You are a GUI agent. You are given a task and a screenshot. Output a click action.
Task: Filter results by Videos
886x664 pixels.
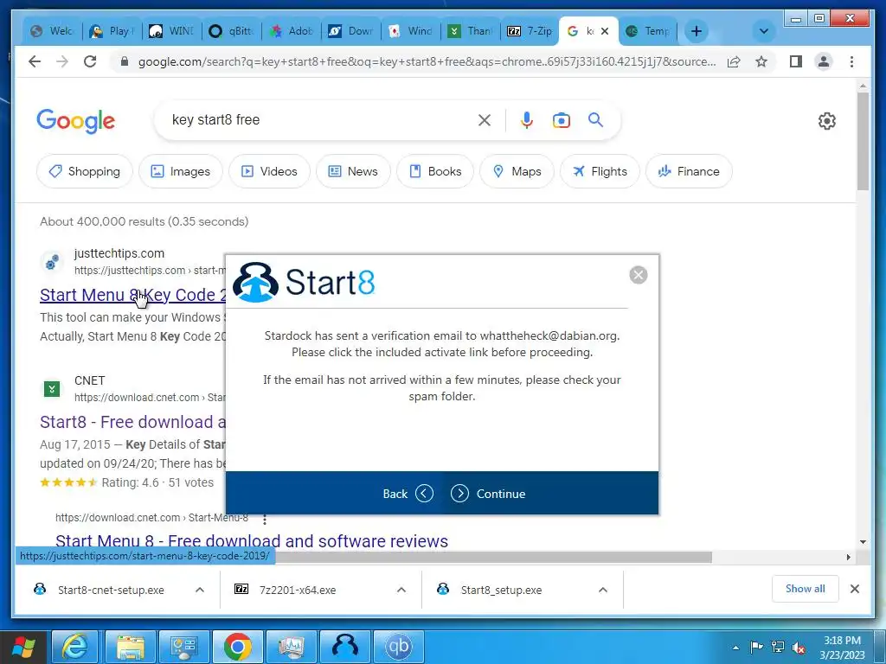pyautogui.click(x=270, y=171)
